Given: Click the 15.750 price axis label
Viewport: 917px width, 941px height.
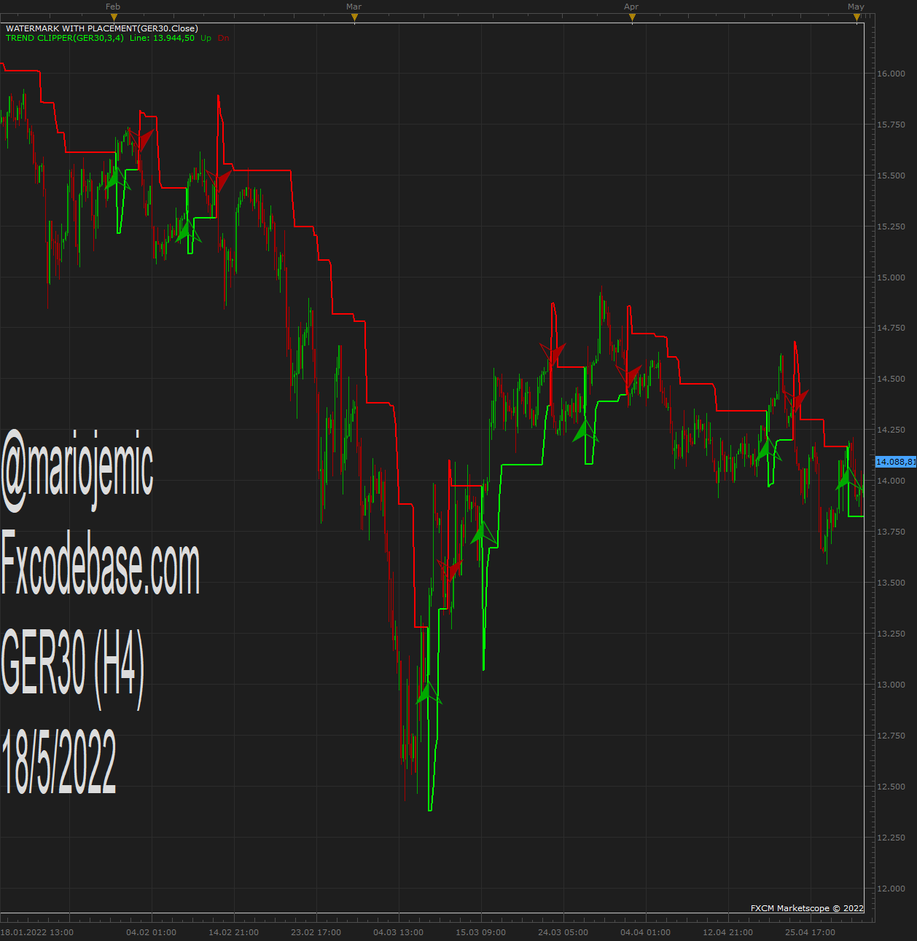Looking at the screenshot, I should coord(891,125).
